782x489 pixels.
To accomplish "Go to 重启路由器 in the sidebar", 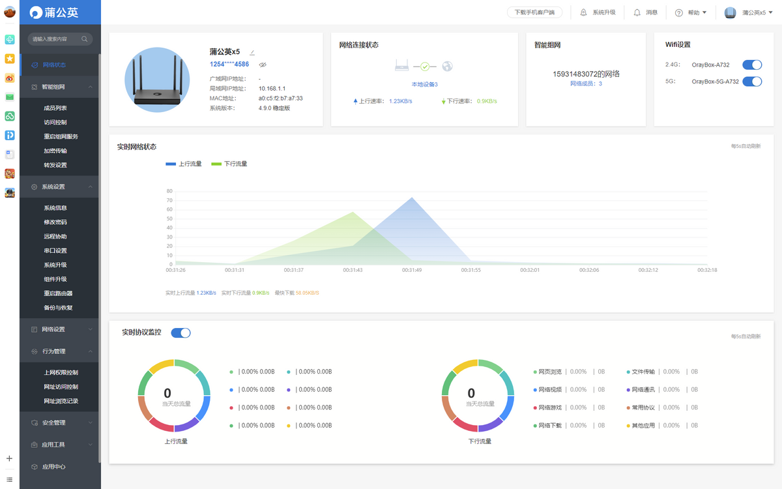I will 58,293.
